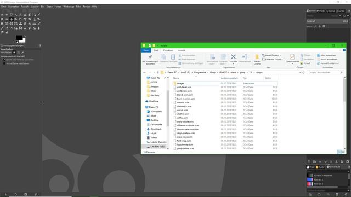Viewport: 351px width, 197px height.
Task: Click Programme in the address breadcrumb
Action: [x=200, y=72]
